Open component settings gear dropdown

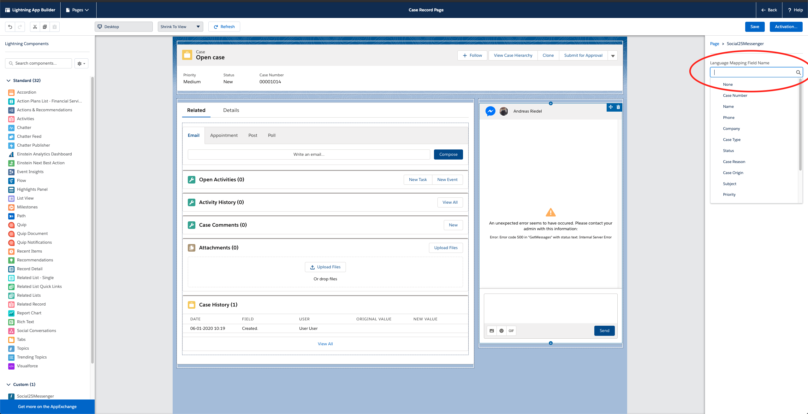(x=81, y=63)
